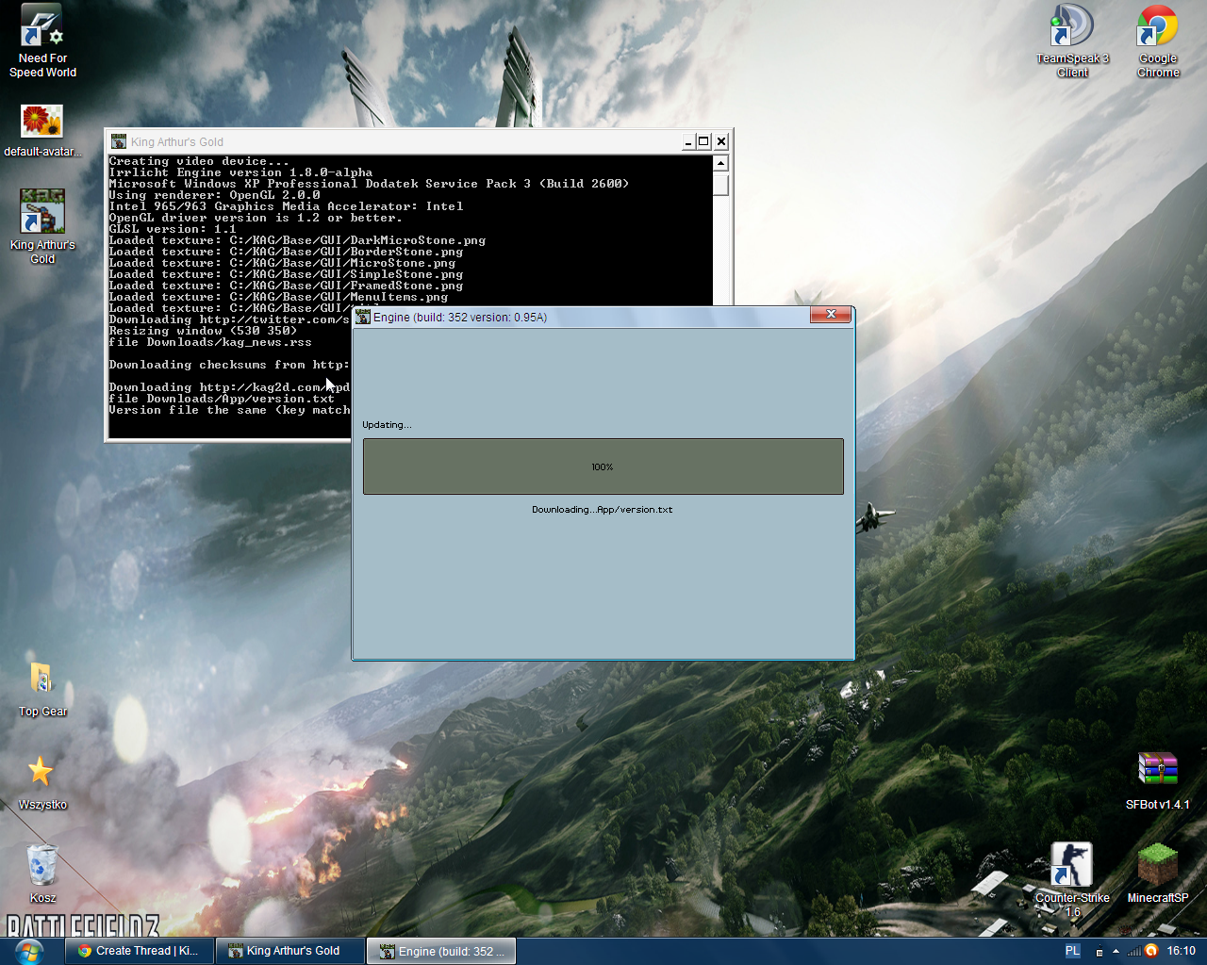Click the 100% update progress bar
This screenshot has height=965, width=1207.
tap(603, 466)
